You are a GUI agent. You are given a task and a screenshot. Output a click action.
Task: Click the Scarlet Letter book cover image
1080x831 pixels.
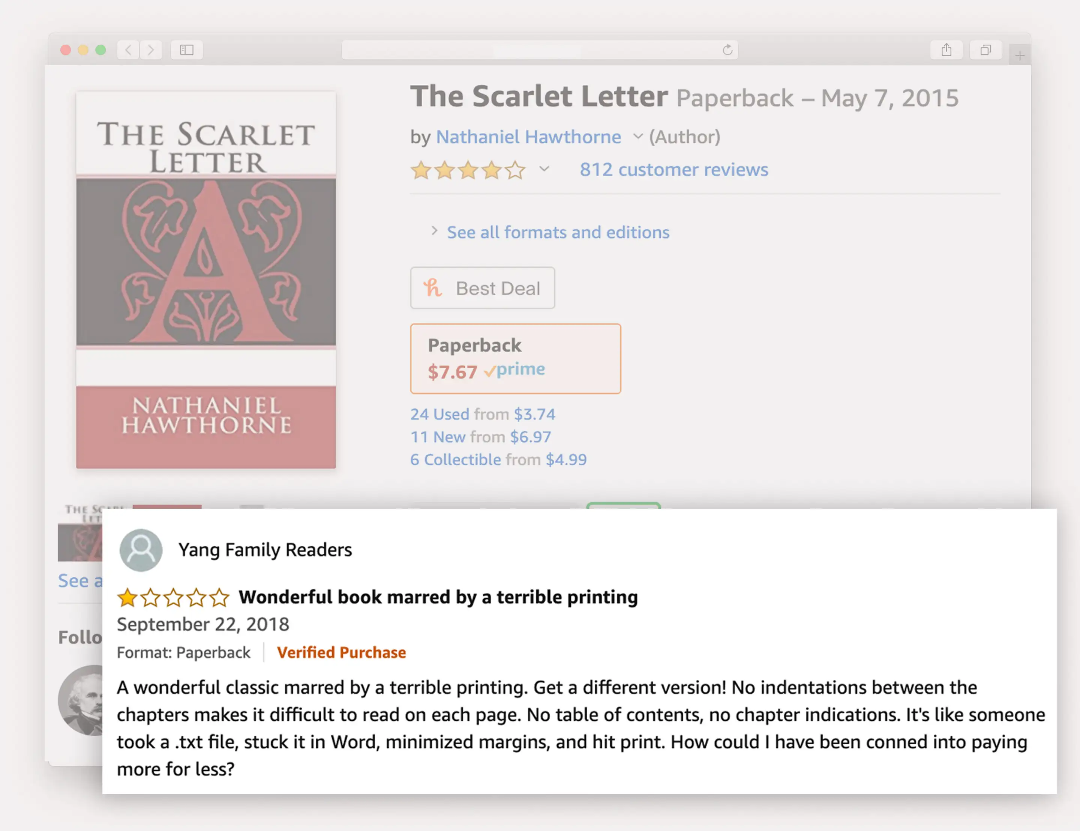point(206,280)
